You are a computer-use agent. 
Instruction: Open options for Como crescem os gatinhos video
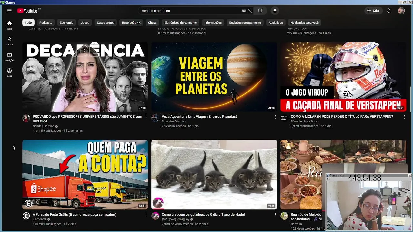pos(275,215)
